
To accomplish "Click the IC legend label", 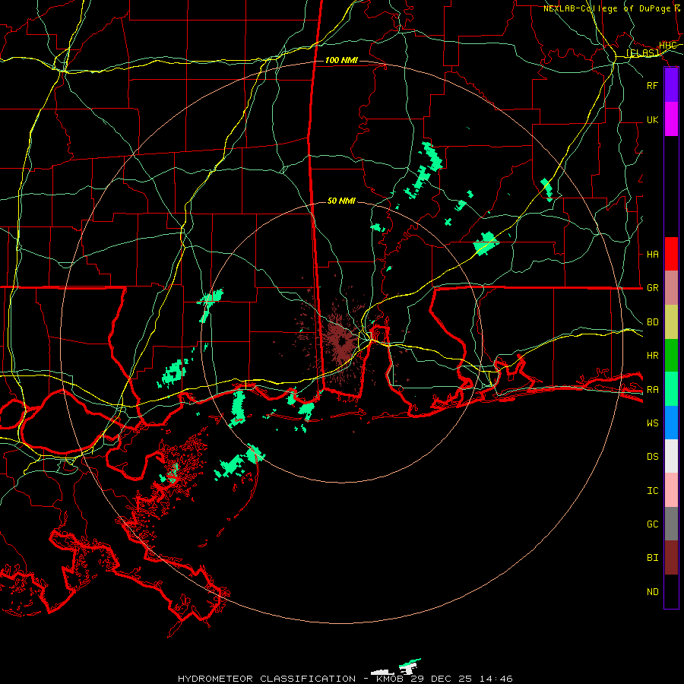I will click(653, 491).
